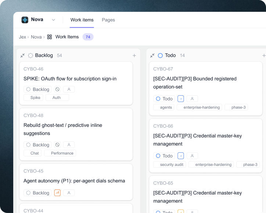Viewport: 266px width, 213px height.
Task: Set priority on CYBO-46 card
Action: 57,89
